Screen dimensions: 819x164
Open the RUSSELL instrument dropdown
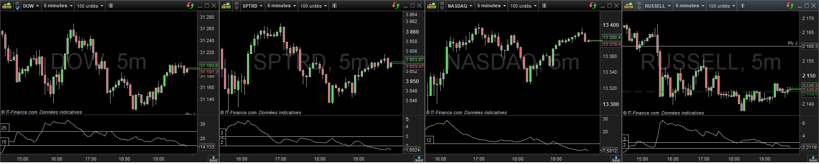pos(658,6)
